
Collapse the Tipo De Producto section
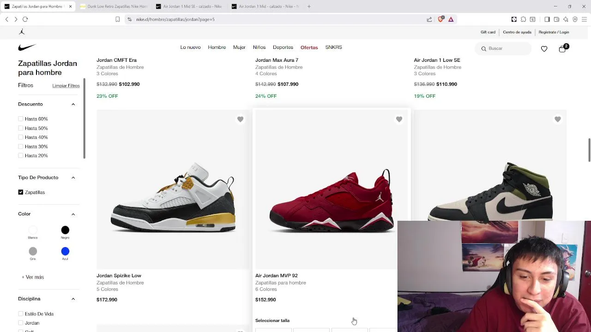tap(73, 178)
